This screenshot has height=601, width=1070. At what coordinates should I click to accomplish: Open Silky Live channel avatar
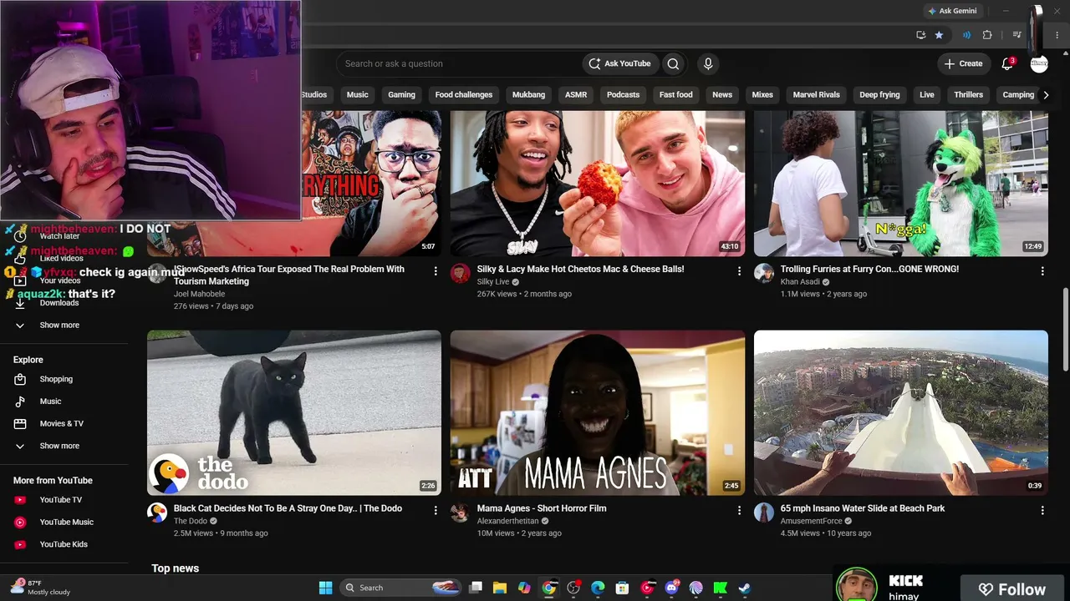point(461,274)
